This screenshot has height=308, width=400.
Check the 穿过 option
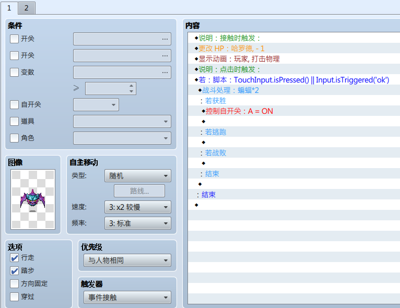coord(14,297)
